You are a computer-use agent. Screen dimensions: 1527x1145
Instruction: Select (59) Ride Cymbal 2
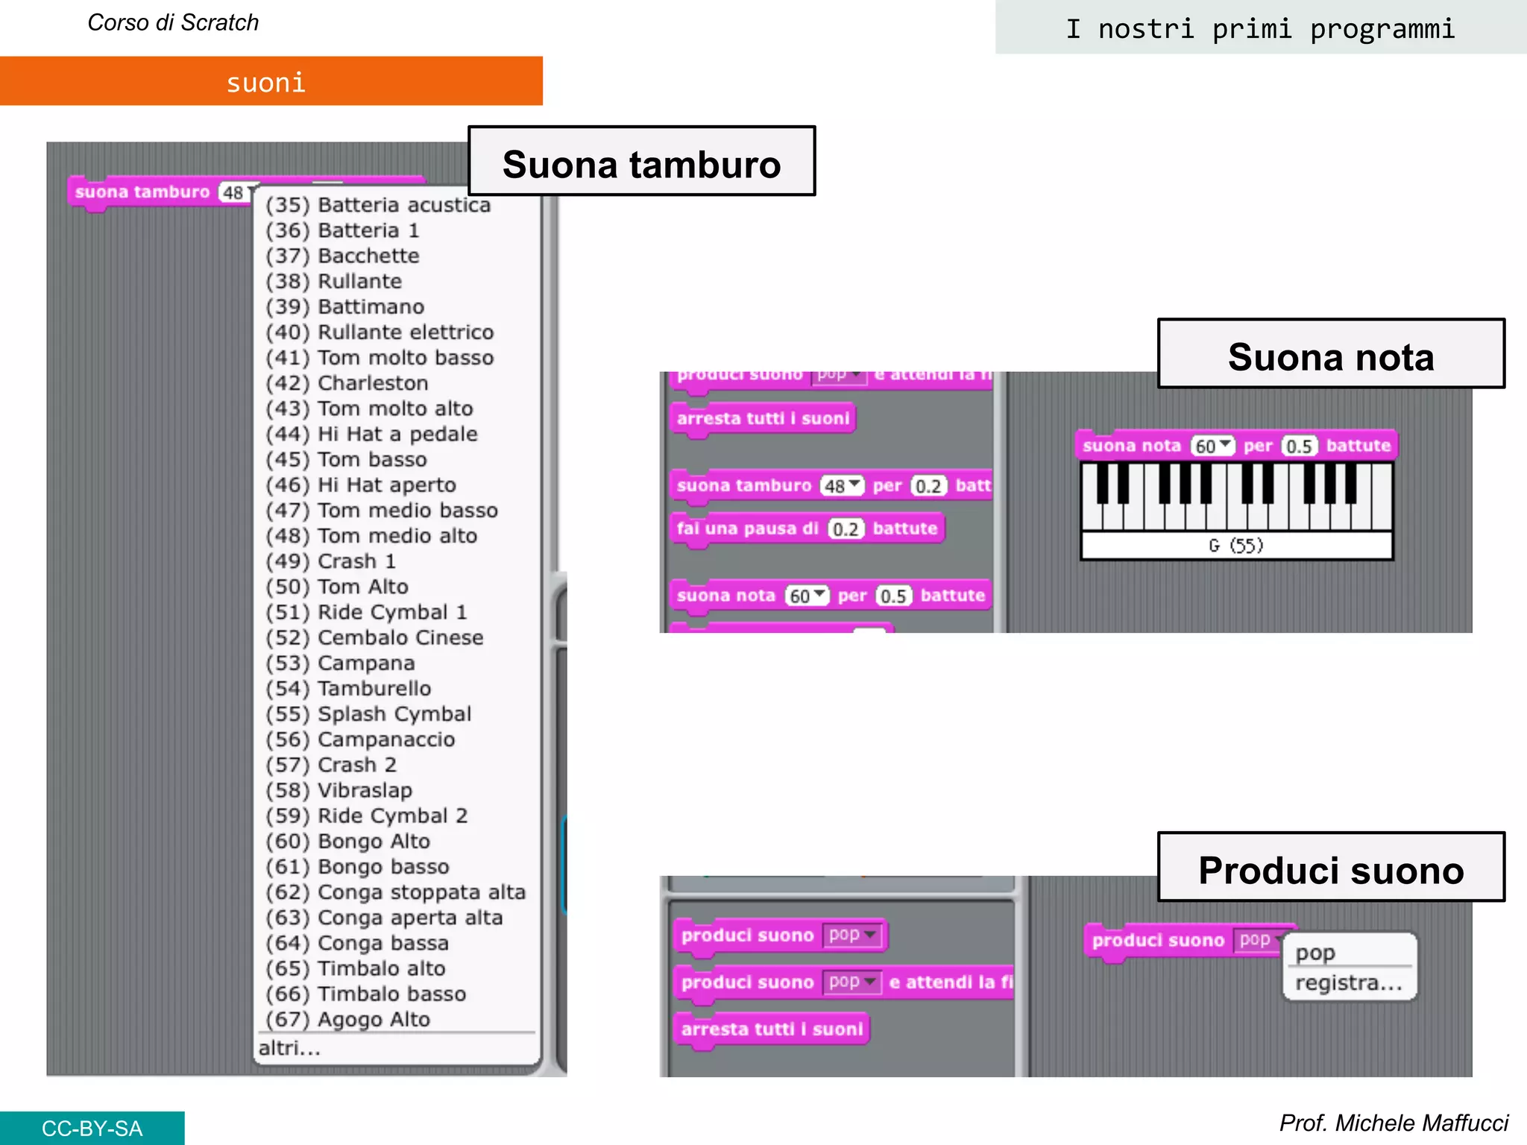[x=366, y=816]
